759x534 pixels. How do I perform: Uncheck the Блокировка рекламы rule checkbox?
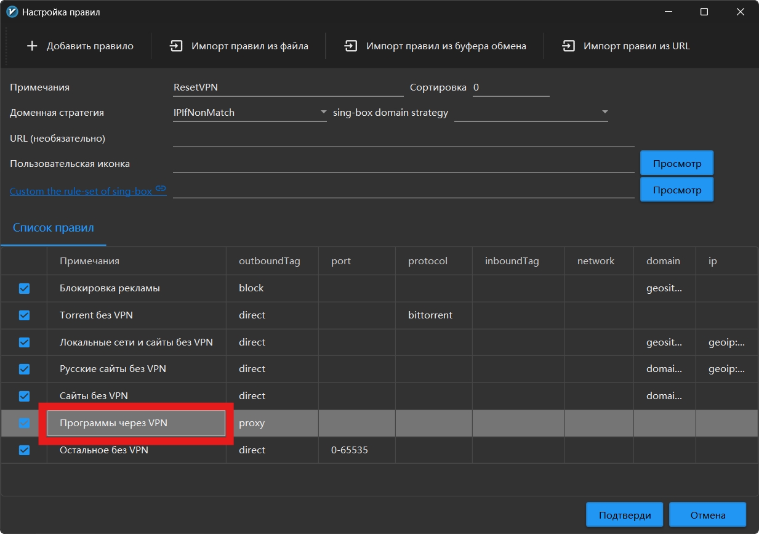tap(24, 288)
